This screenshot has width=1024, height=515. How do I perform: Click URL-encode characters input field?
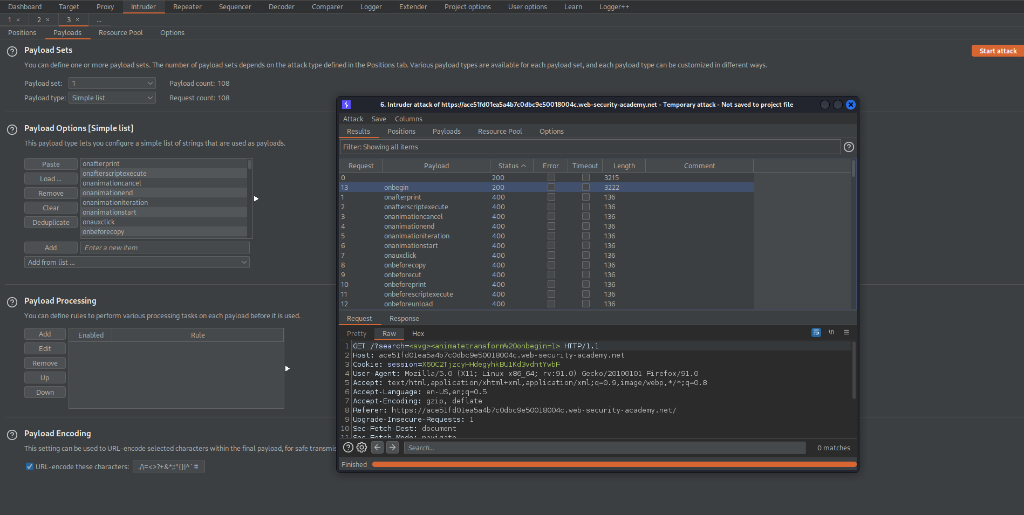pyautogui.click(x=168, y=466)
